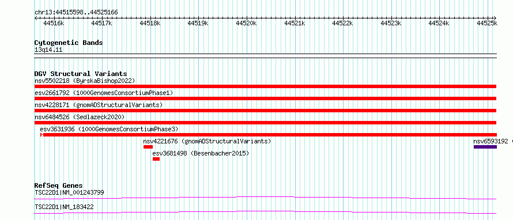The width and height of the screenshot is (513, 220).
Task: Click the red bar for nsv4228171
Action: tap(265, 111)
